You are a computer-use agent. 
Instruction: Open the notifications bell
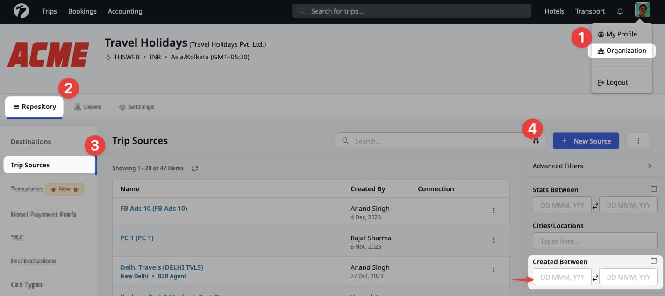(x=620, y=11)
